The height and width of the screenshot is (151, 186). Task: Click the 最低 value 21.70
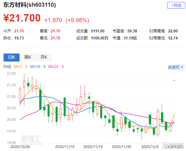pos(55,38)
